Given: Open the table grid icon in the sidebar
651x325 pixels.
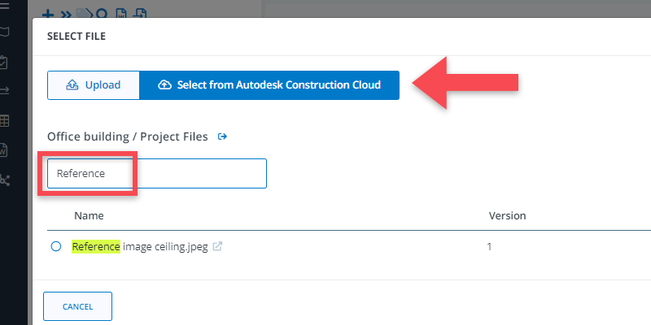Looking at the screenshot, I should pyautogui.click(x=4, y=121).
